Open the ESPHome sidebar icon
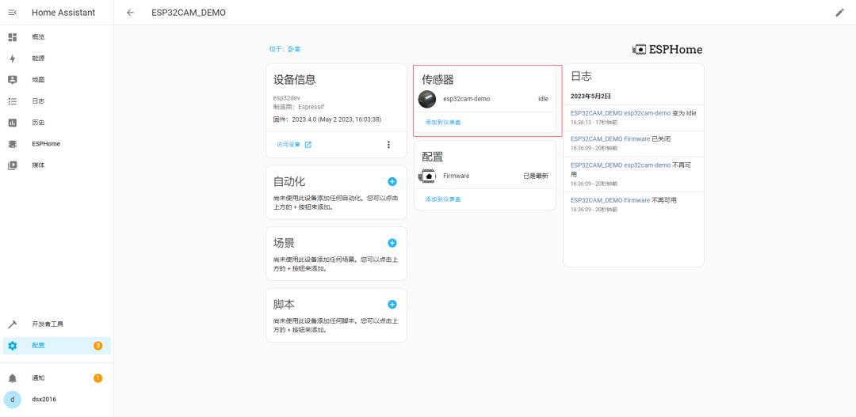 (x=13, y=144)
